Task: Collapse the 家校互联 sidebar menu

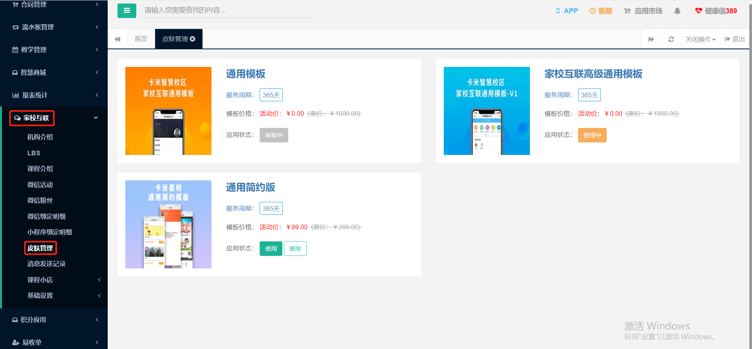Action: tap(54, 118)
